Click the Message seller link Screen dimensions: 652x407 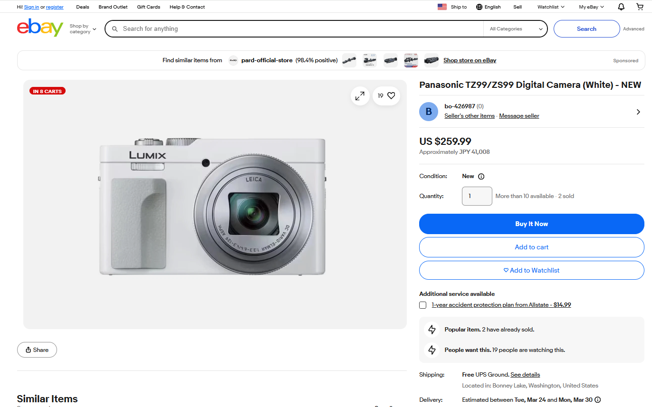[x=518, y=115]
